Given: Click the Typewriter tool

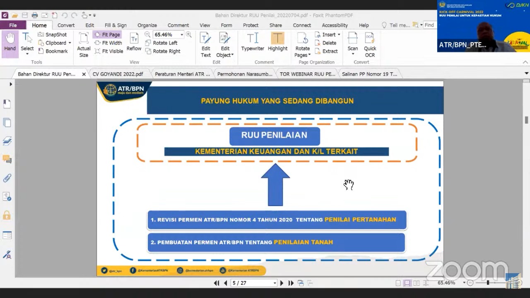Looking at the screenshot, I should tap(253, 43).
